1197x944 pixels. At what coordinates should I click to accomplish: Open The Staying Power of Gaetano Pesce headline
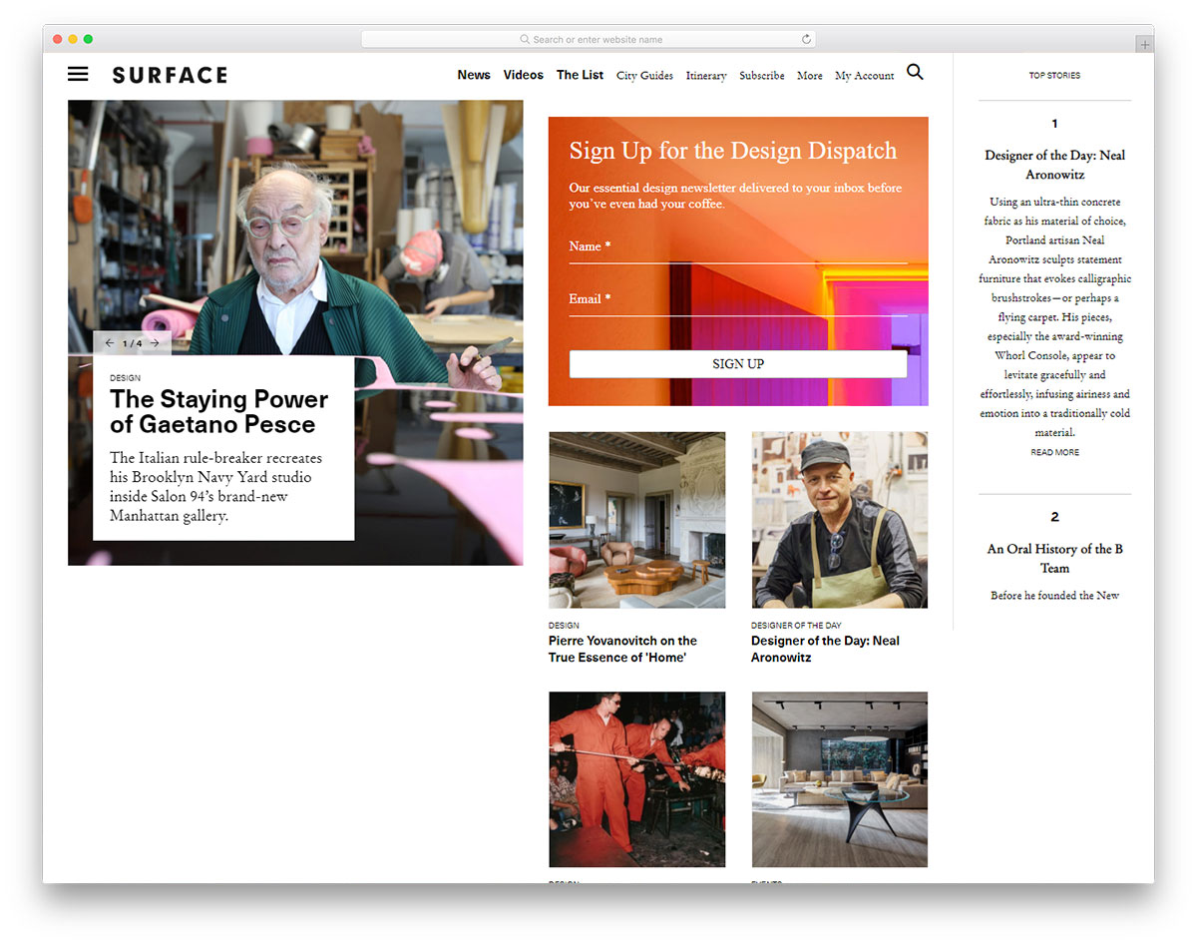pos(219,411)
